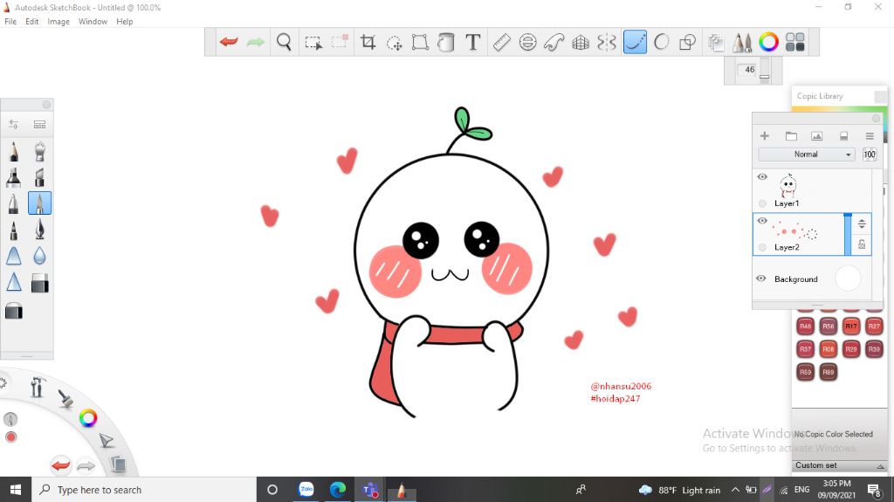
Task: Add a new layer with plus icon
Action: [x=765, y=136]
